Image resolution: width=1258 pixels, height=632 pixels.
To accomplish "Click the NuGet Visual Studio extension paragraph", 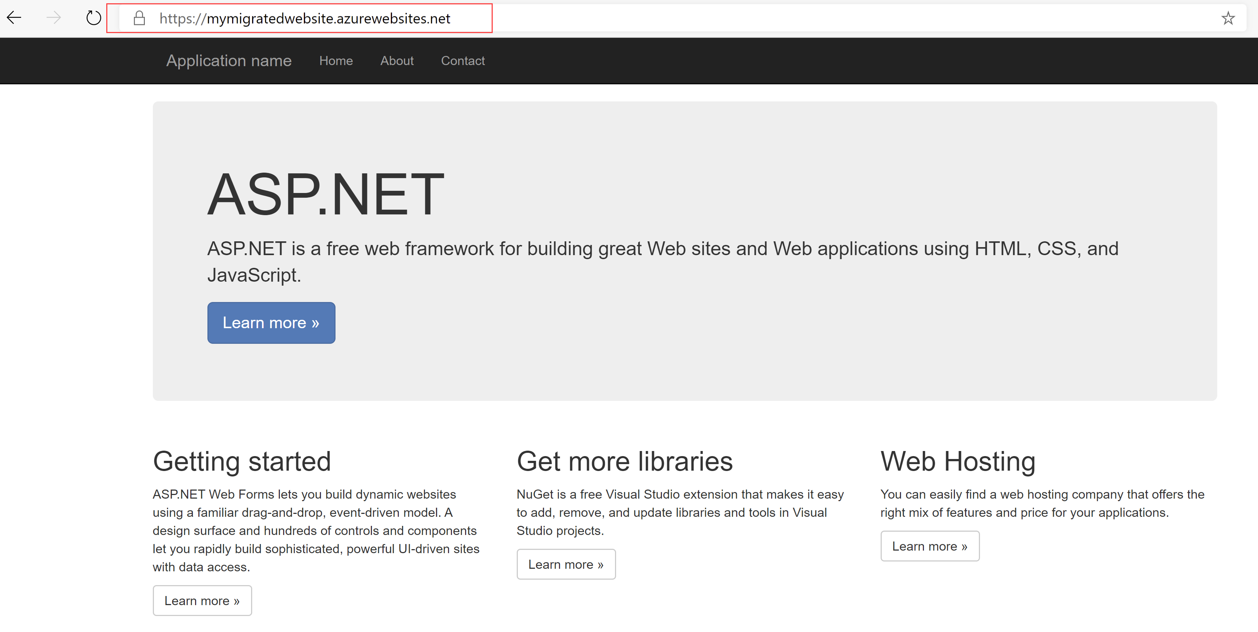I will pos(680,512).
